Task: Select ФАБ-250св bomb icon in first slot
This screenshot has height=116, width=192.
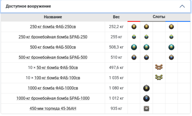Action: click(134, 27)
